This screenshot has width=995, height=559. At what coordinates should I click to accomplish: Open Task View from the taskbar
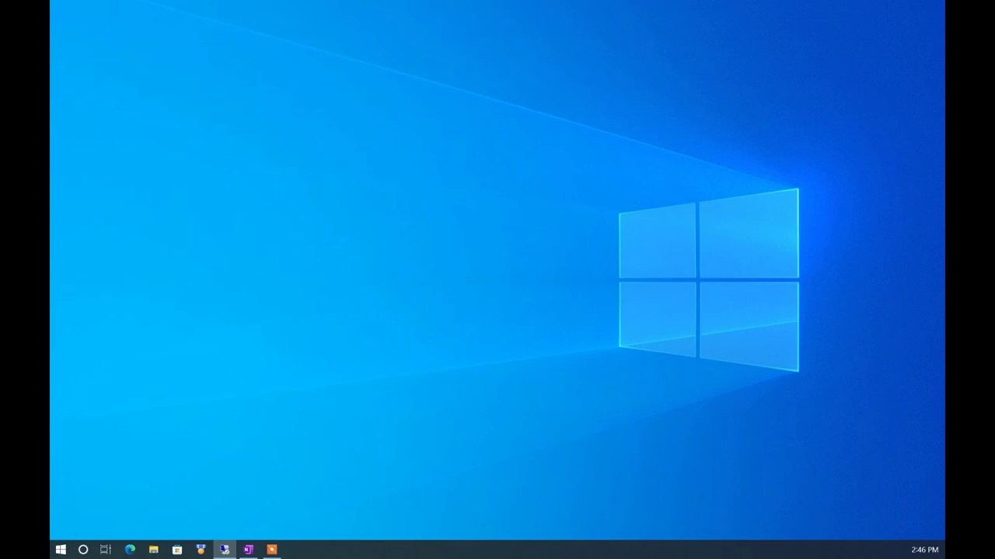tap(106, 550)
